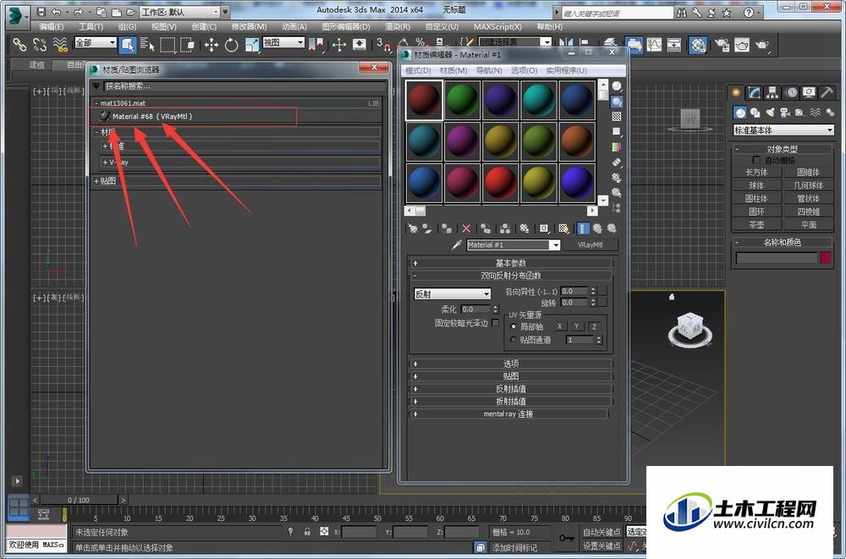The width and height of the screenshot is (846, 559).
Task: Click the 茶壶 create button
Action: (x=756, y=224)
